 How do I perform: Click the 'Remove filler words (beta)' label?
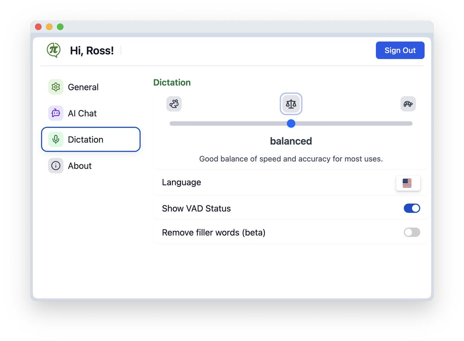[x=214, y=232]
